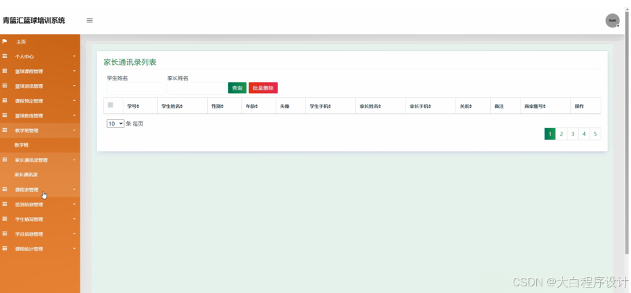This screenshot has width=631, height=293.
Task: Click the grid icon beside 个人中心
Action: 5,56
